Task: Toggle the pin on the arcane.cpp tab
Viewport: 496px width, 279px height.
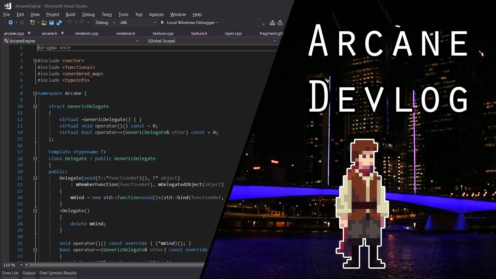Action: [29, 33]
